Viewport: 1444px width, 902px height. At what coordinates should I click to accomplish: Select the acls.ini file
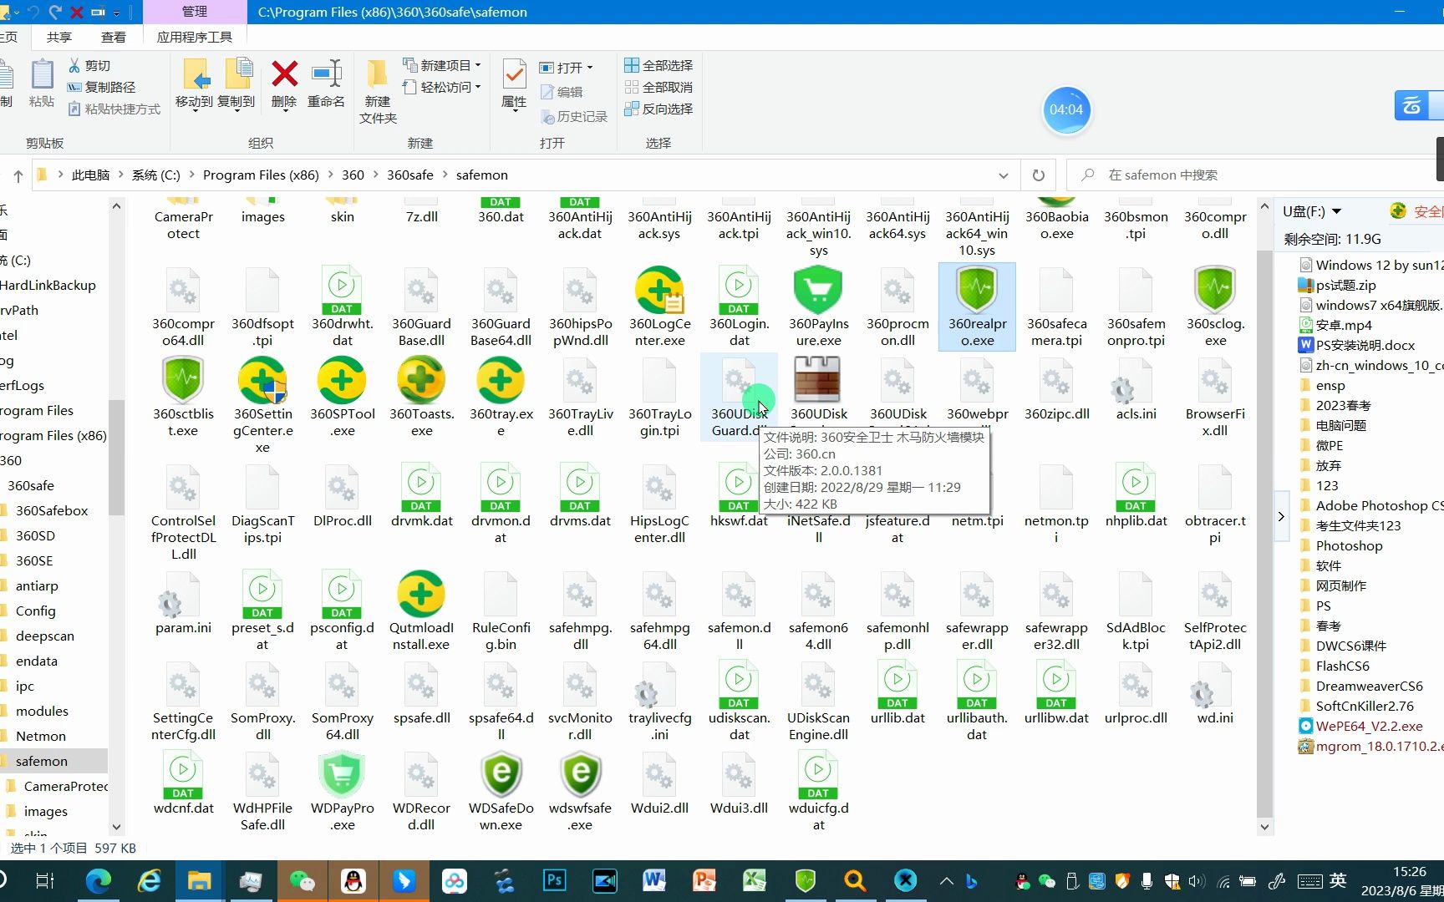[x=1136, y=389]
